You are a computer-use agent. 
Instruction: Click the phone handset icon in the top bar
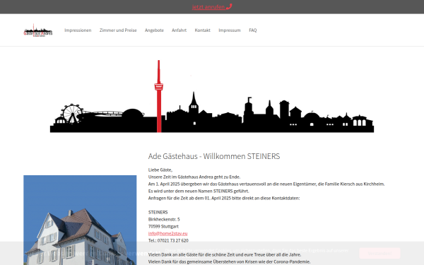[x=229, y=6]
